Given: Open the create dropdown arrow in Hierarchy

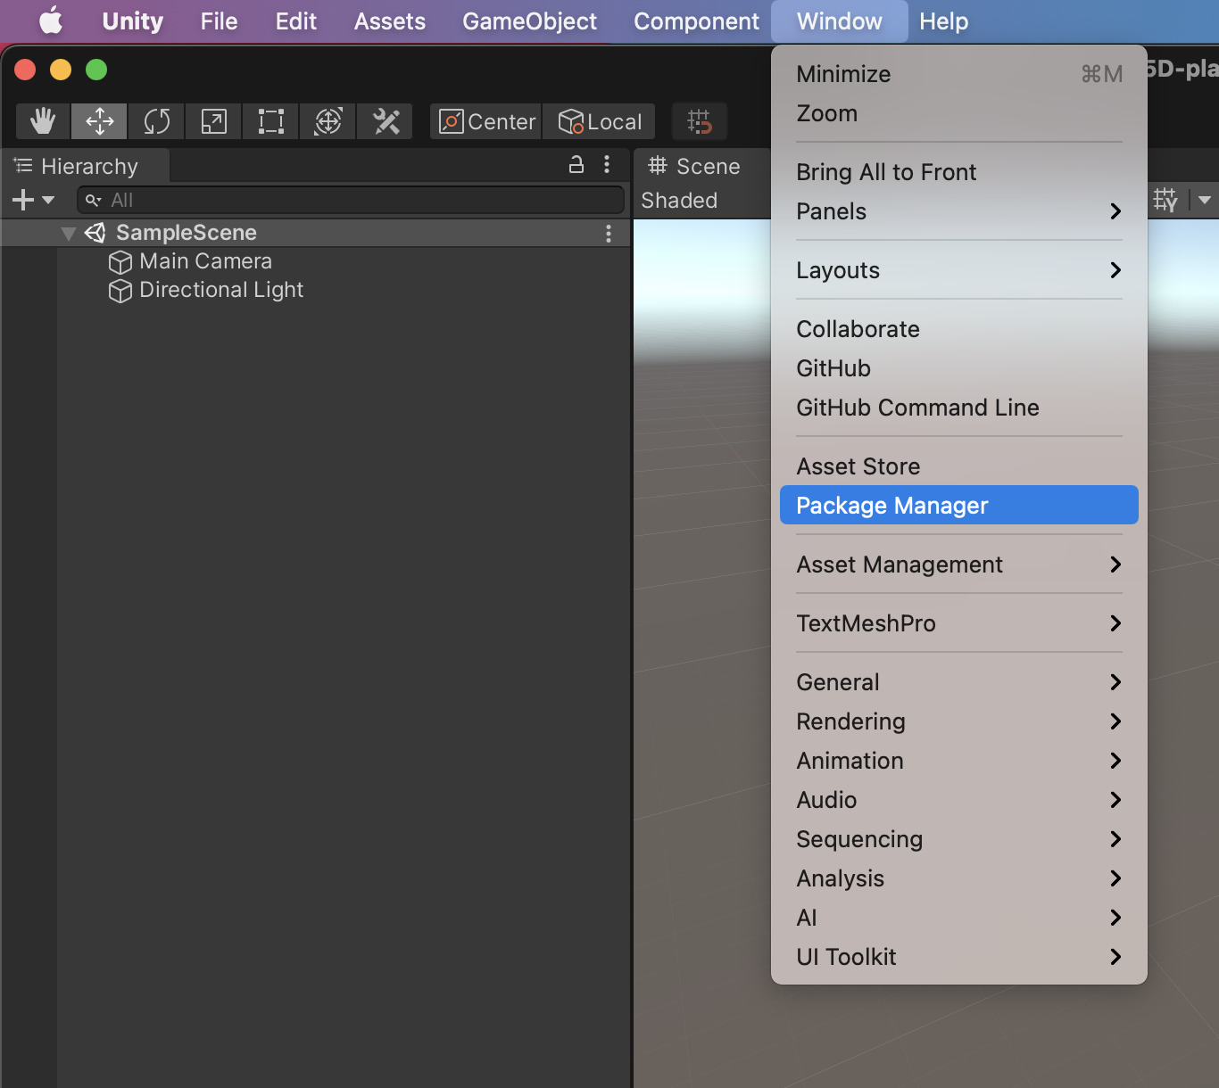Looking at the screenshot, I should 48,200.
